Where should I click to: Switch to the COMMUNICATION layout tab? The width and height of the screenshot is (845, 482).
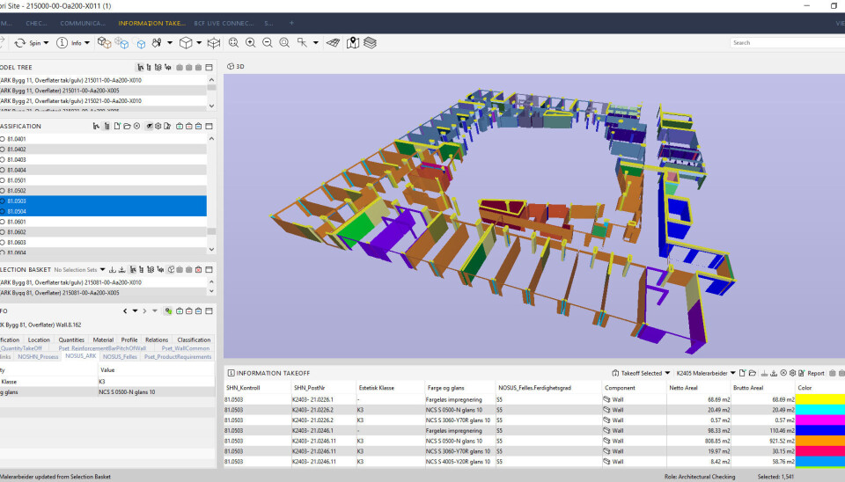(x=83, y=23)
